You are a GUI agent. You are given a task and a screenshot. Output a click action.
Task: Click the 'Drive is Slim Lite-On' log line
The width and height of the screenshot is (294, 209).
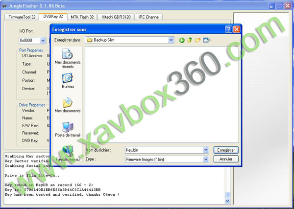[x=32, y=176]
